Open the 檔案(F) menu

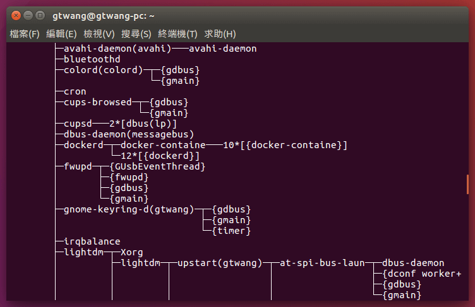point(25,33)
